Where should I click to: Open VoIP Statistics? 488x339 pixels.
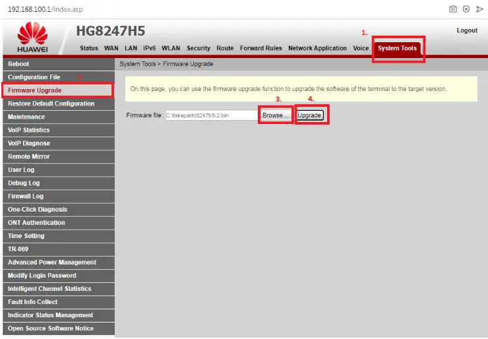tap(59, 130)
